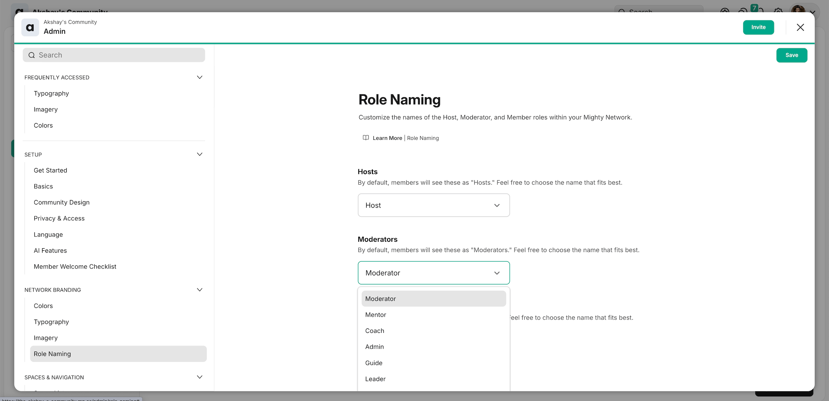Image resolution: width=829 pixels, height=401 pixels.
Task: Close the Admin panel with X icon
Action: point(800,28)
